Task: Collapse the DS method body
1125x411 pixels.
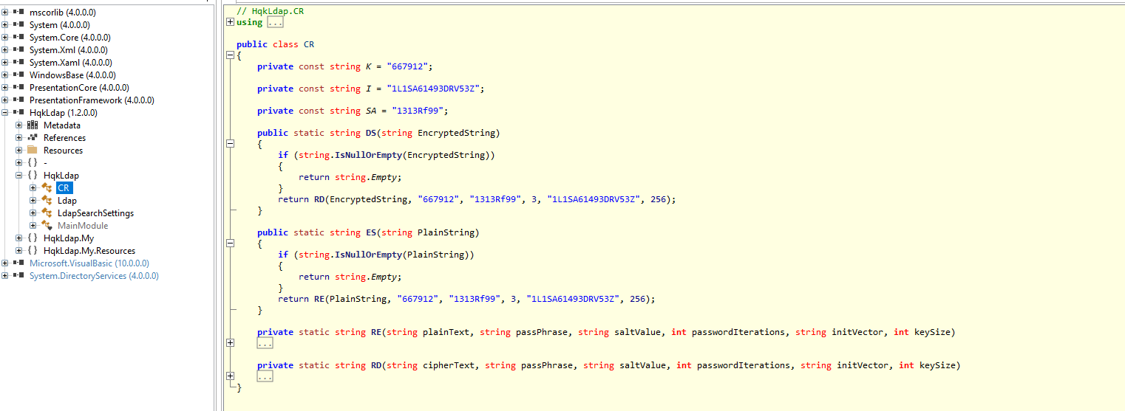Action: click(230, 144)
